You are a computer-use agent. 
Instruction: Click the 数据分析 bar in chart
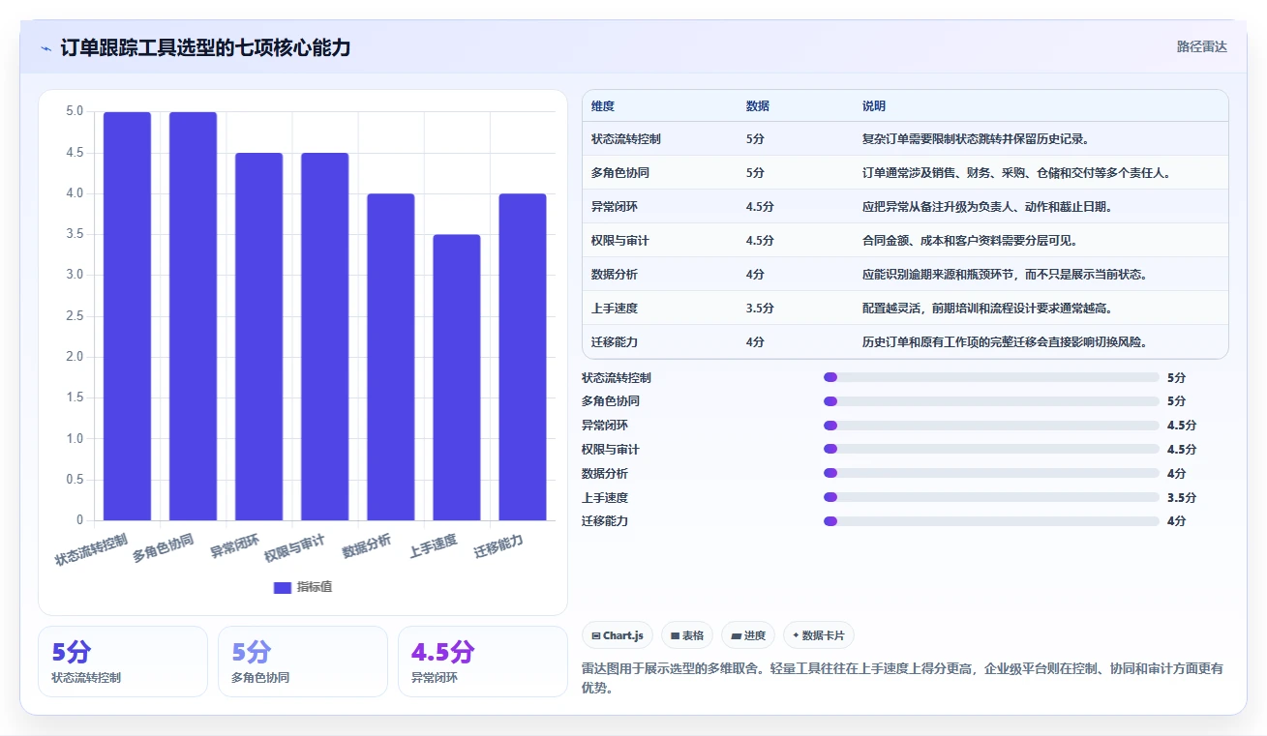390,357
